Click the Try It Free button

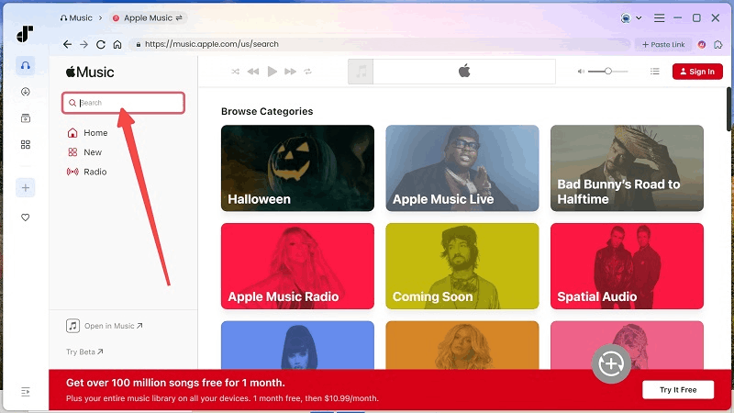pos(678,390)
